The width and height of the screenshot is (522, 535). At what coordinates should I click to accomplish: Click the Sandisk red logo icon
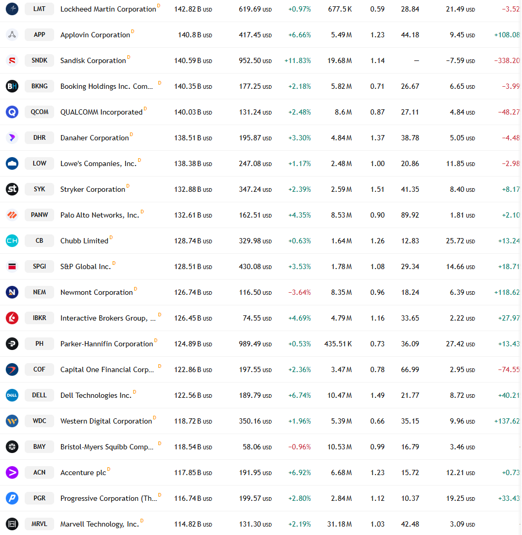point(12,60)
